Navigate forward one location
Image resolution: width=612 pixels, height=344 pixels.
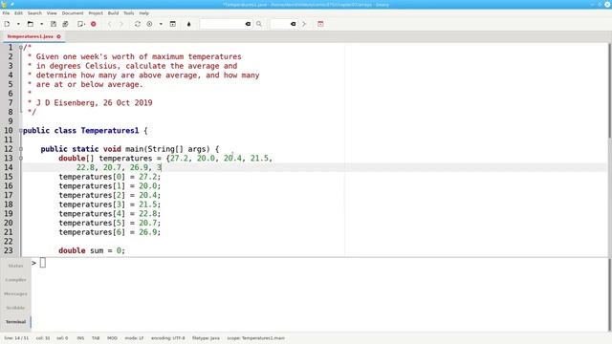click(121, 24)
